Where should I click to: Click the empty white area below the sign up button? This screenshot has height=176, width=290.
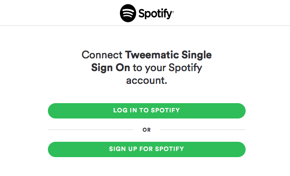[x=147, y=167]
